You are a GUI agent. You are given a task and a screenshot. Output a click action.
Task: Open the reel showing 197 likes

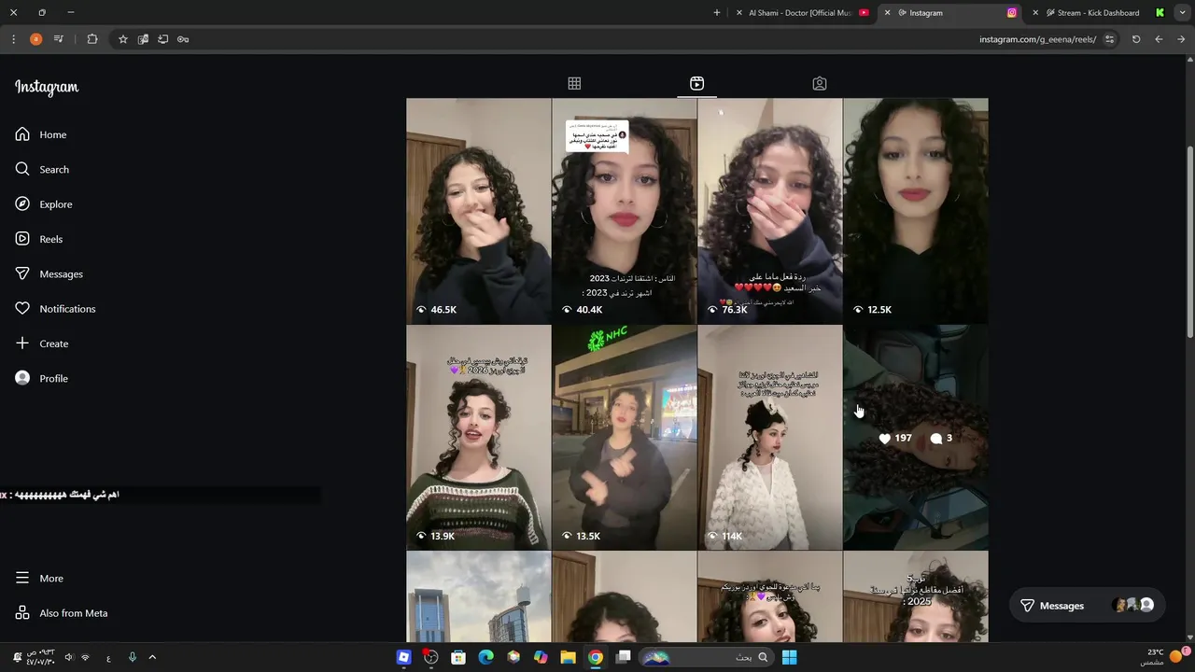pos(915,437)
